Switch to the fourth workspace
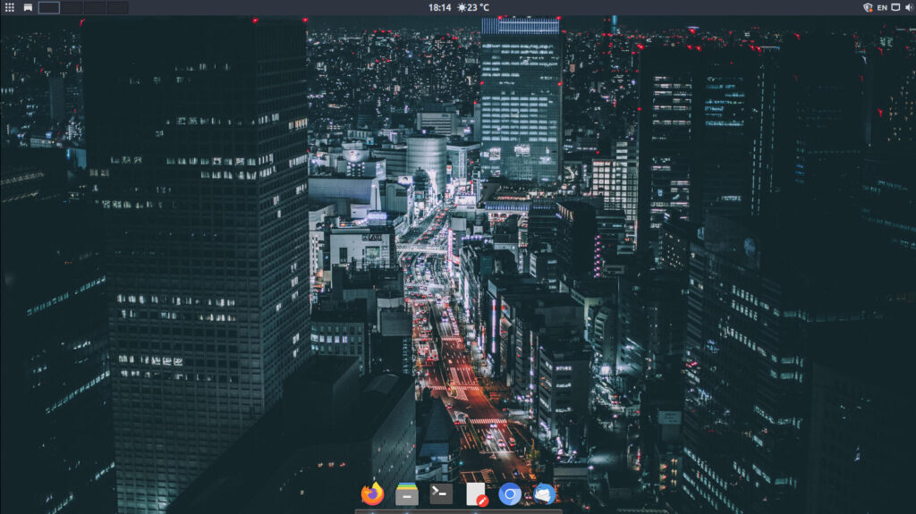Image resolution: width=916 pixels, height=514 pixels. pyautogui.click(x=116, y=7)
